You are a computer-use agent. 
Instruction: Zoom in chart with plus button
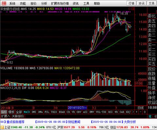pyautogui.click(x=137, y=112)
